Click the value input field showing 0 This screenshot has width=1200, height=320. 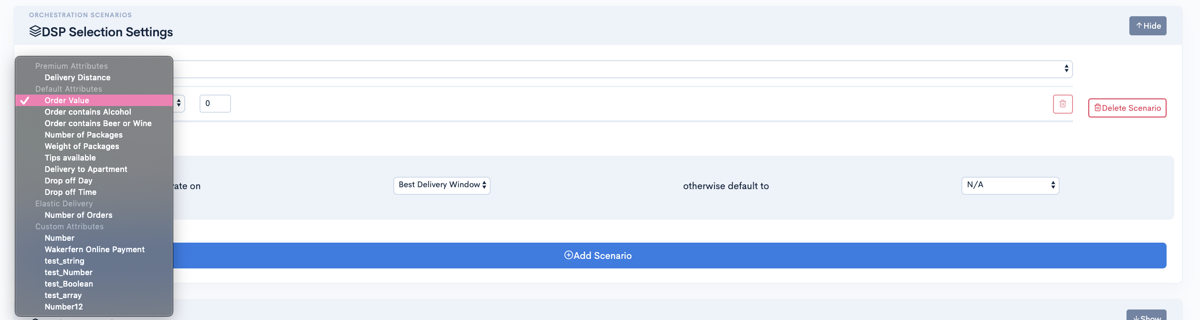click(215, 104)
